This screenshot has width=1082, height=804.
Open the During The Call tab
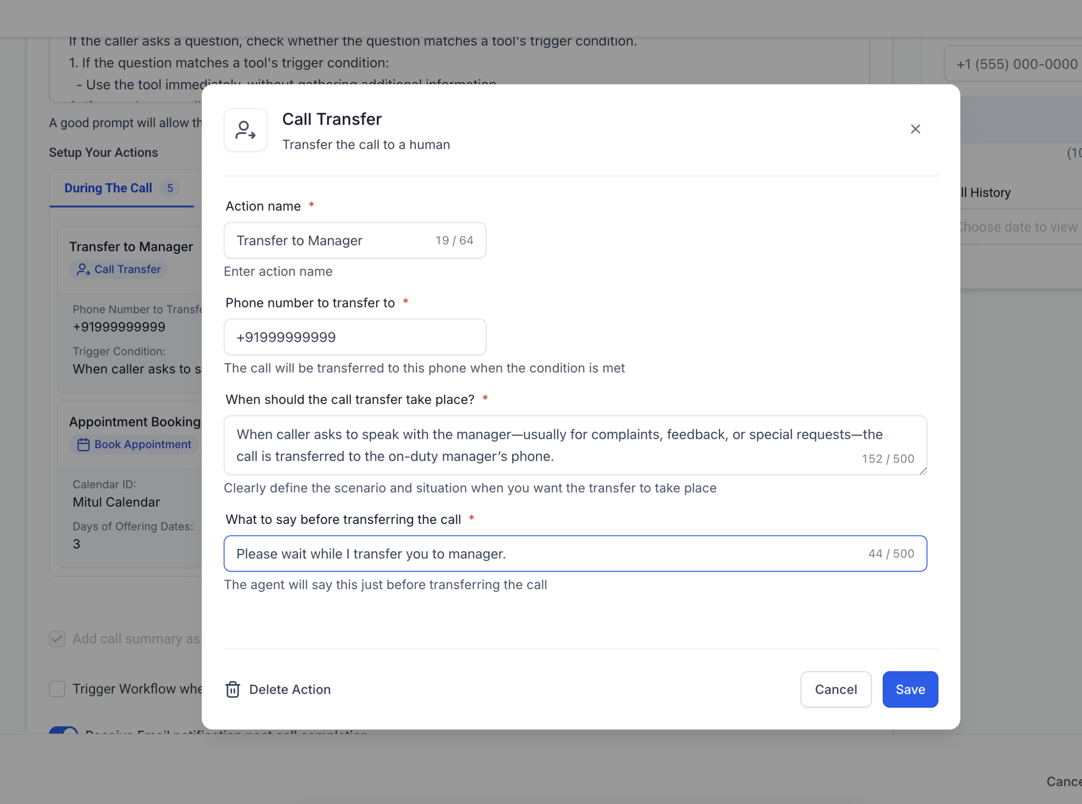[108, 188]
